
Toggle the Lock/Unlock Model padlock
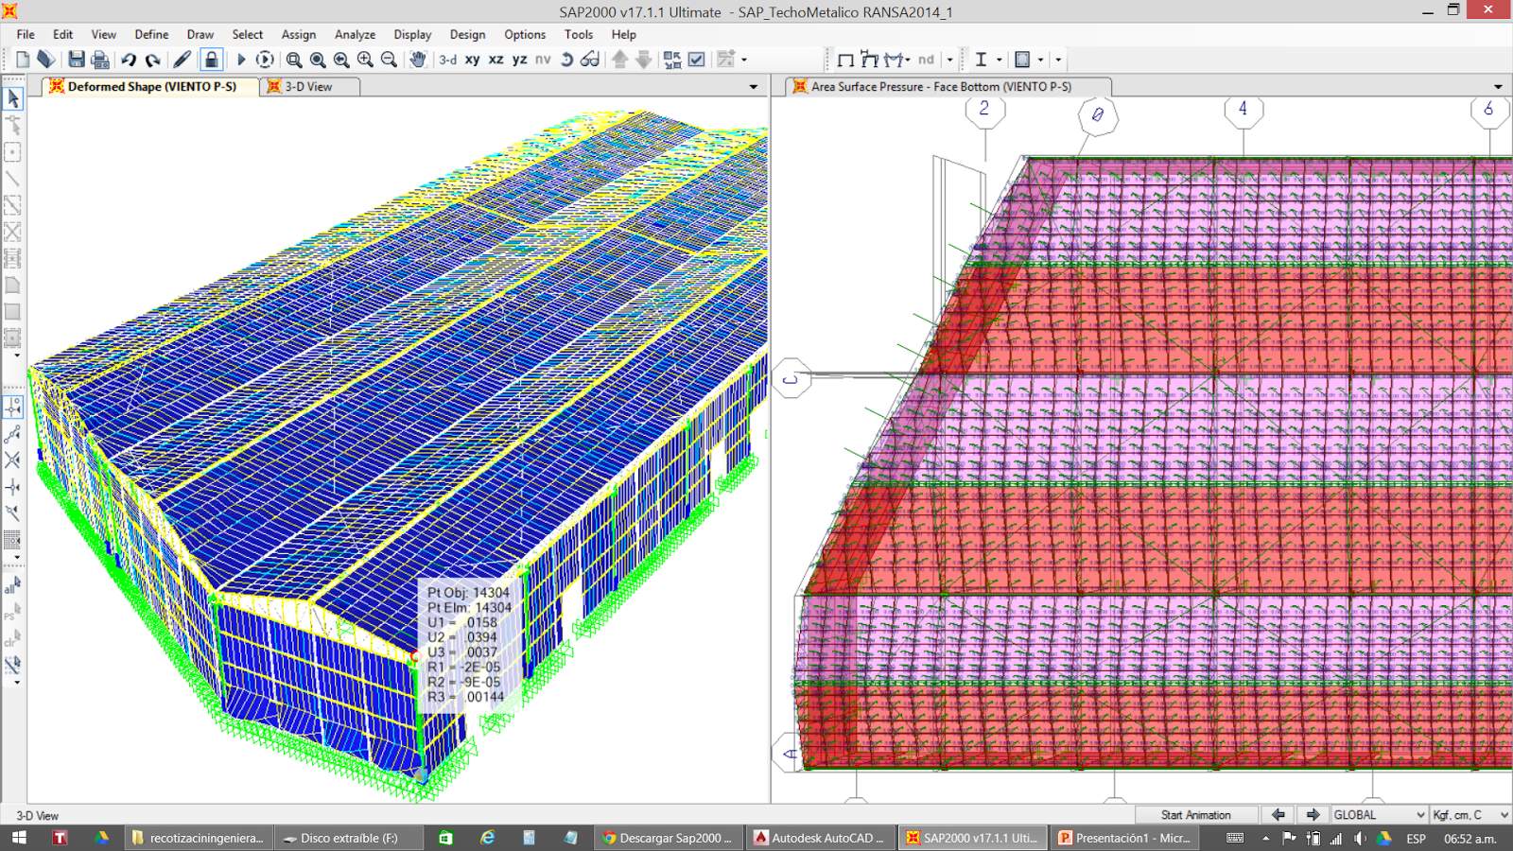pyautogui.click(x=211, y=60)
